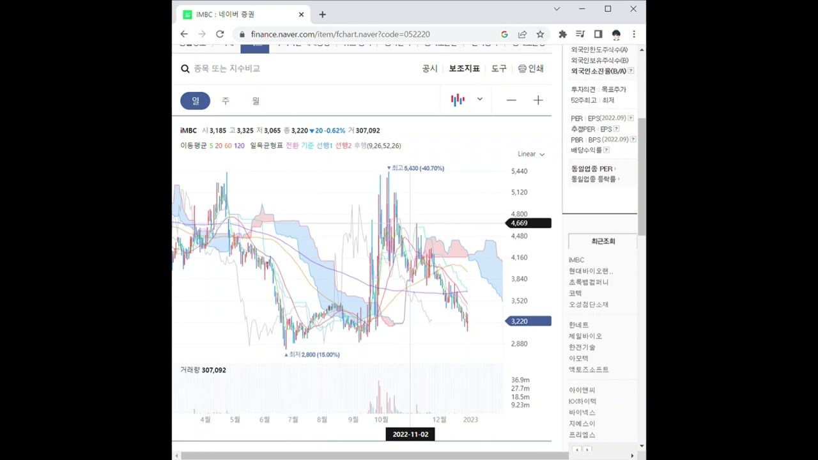The image size is (818, 460).
Task: Toggle the 기준 base line
Action: point(307,146)
